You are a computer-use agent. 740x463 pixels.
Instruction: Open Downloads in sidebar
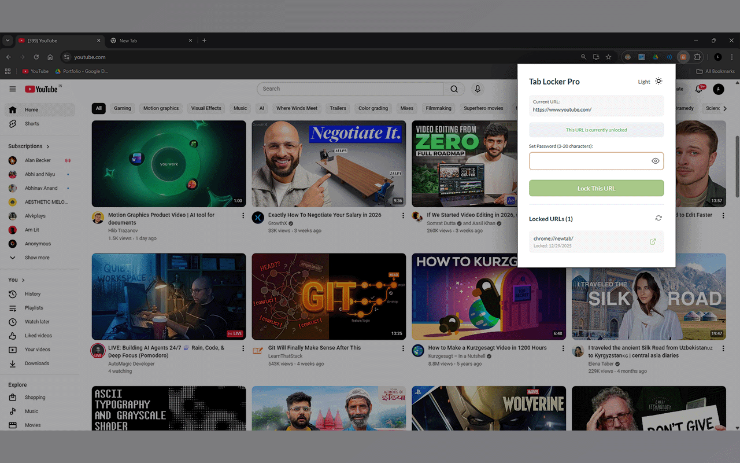coord(39,363)
